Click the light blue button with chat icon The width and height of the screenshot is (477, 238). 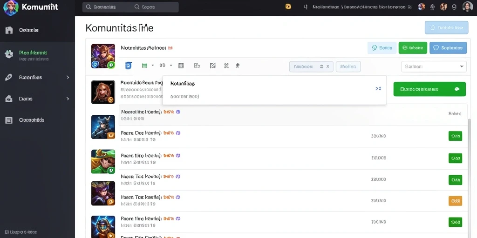382,48
